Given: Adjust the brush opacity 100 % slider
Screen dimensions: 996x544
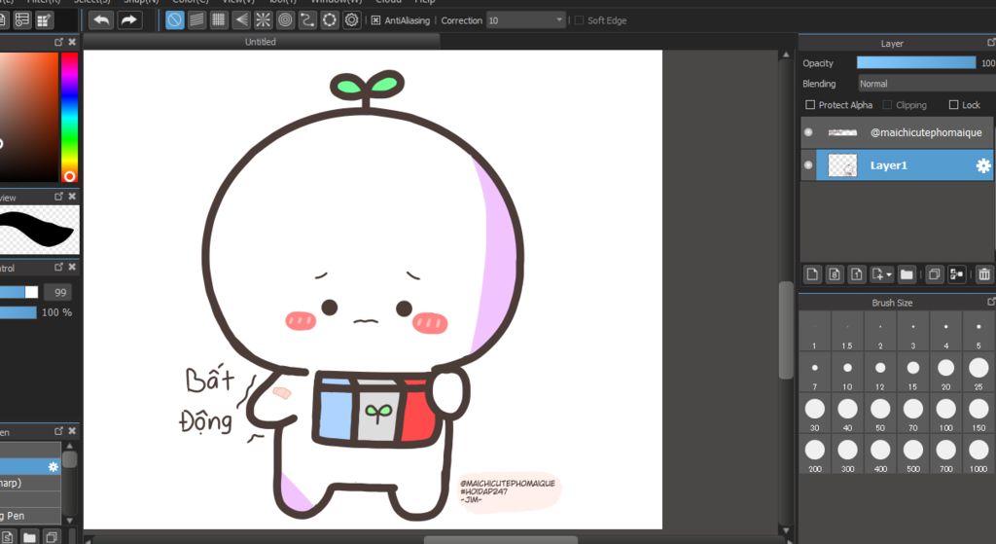Looking at the screenshot, I should [18, 312].
